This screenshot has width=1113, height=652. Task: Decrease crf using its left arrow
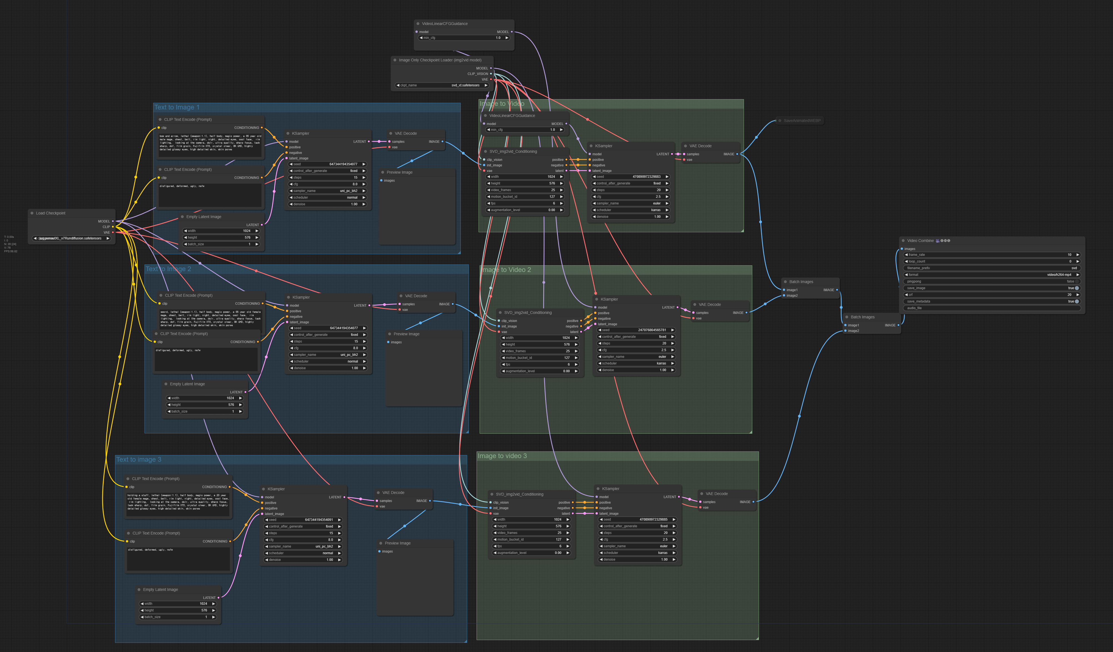(x=906, y=295)
